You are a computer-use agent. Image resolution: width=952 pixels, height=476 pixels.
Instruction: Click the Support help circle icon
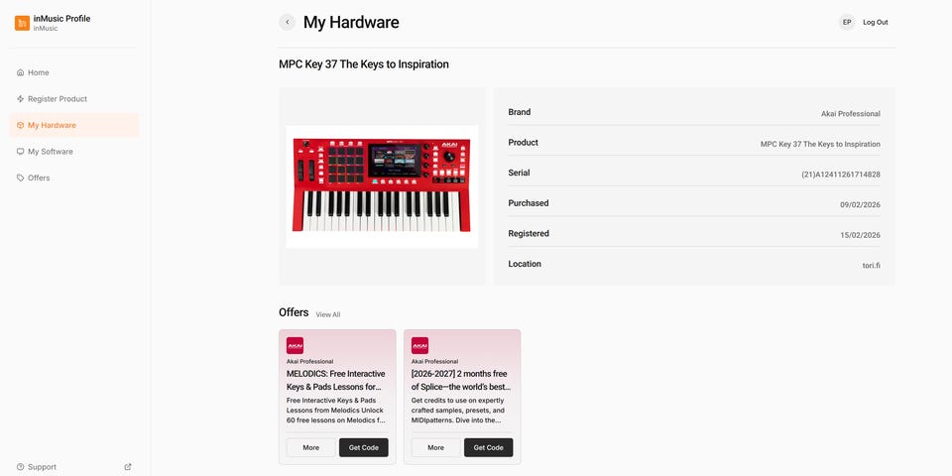(x=21, y=467)
